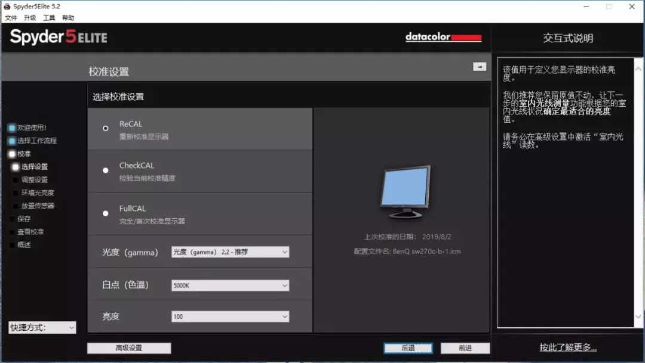Click the datacolor logo

click(x=443, y=37)
